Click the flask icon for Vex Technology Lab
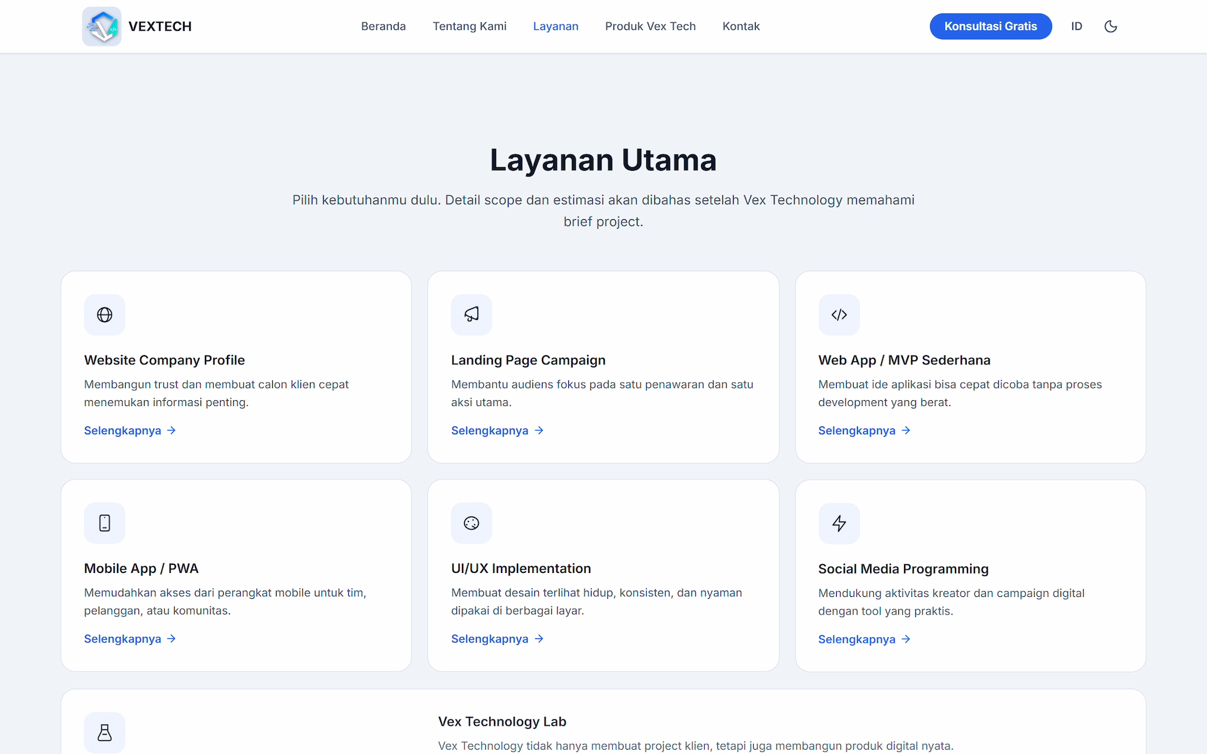Image resolution: width=1207 pixels, height=754 pixels. pos(105,733)
